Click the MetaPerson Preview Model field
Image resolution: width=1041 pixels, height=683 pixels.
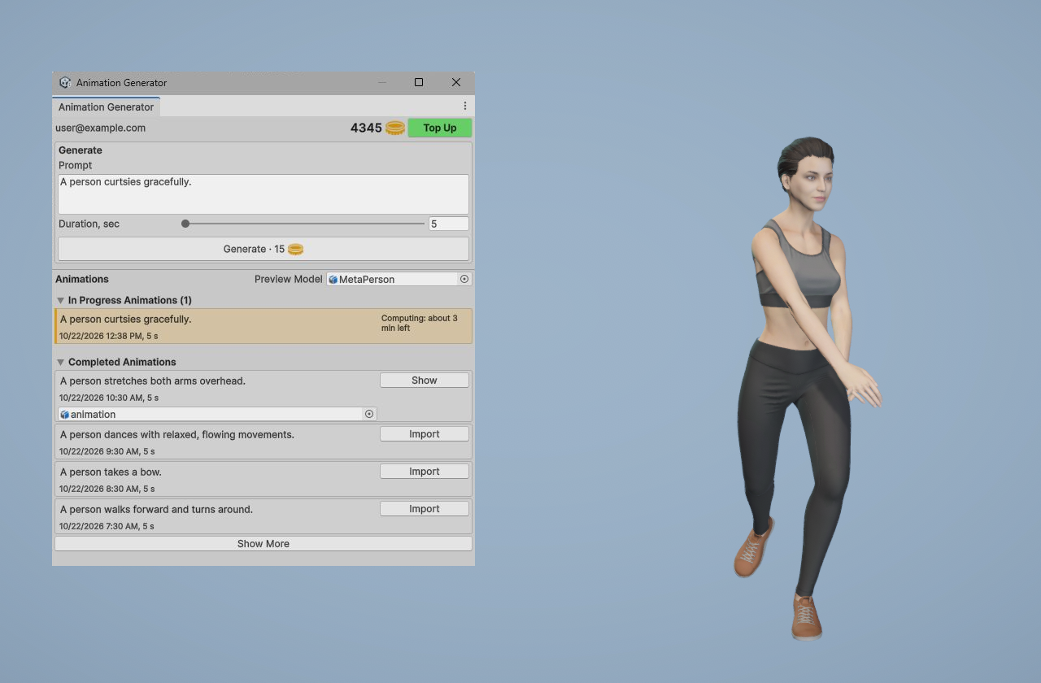(399, 279)
